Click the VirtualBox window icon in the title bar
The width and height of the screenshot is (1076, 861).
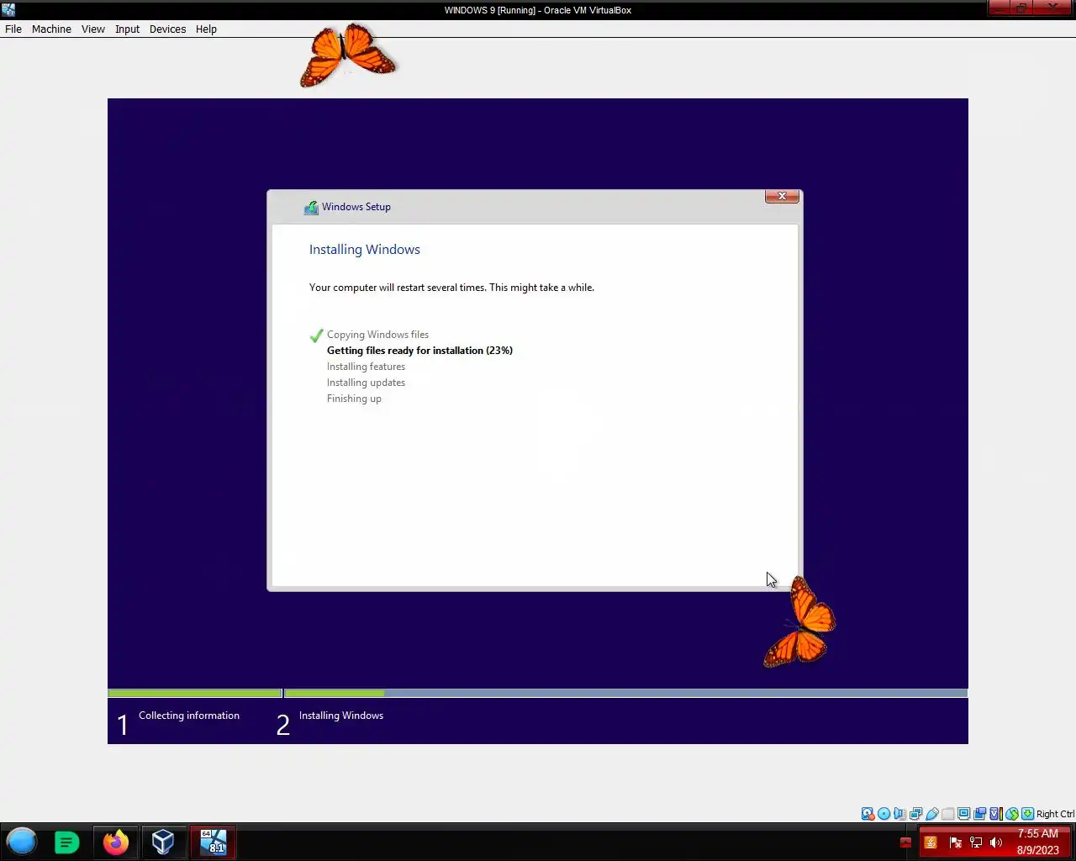[8, 10]
